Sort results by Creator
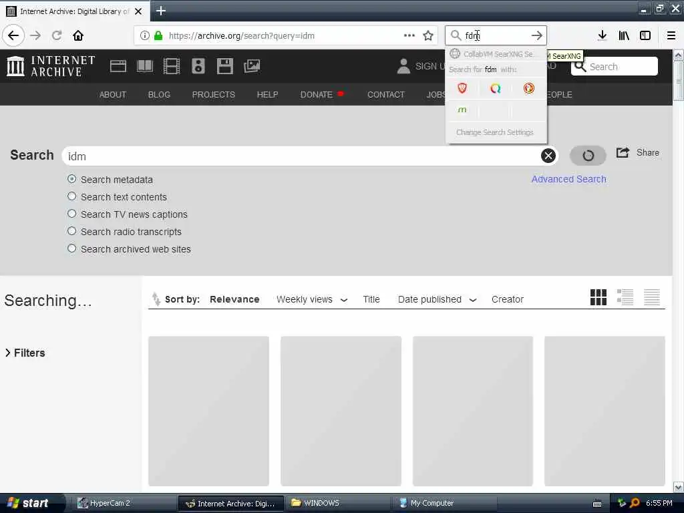Screen dimensions: 684x513 coord(508,300)
